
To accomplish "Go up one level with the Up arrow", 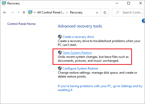I will [x=24, y=12].
